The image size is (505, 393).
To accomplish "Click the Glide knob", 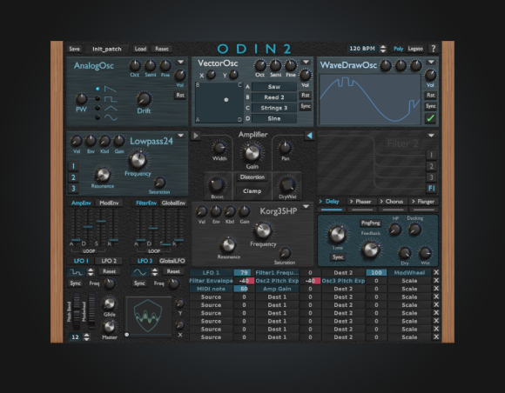I will [109, 303].
